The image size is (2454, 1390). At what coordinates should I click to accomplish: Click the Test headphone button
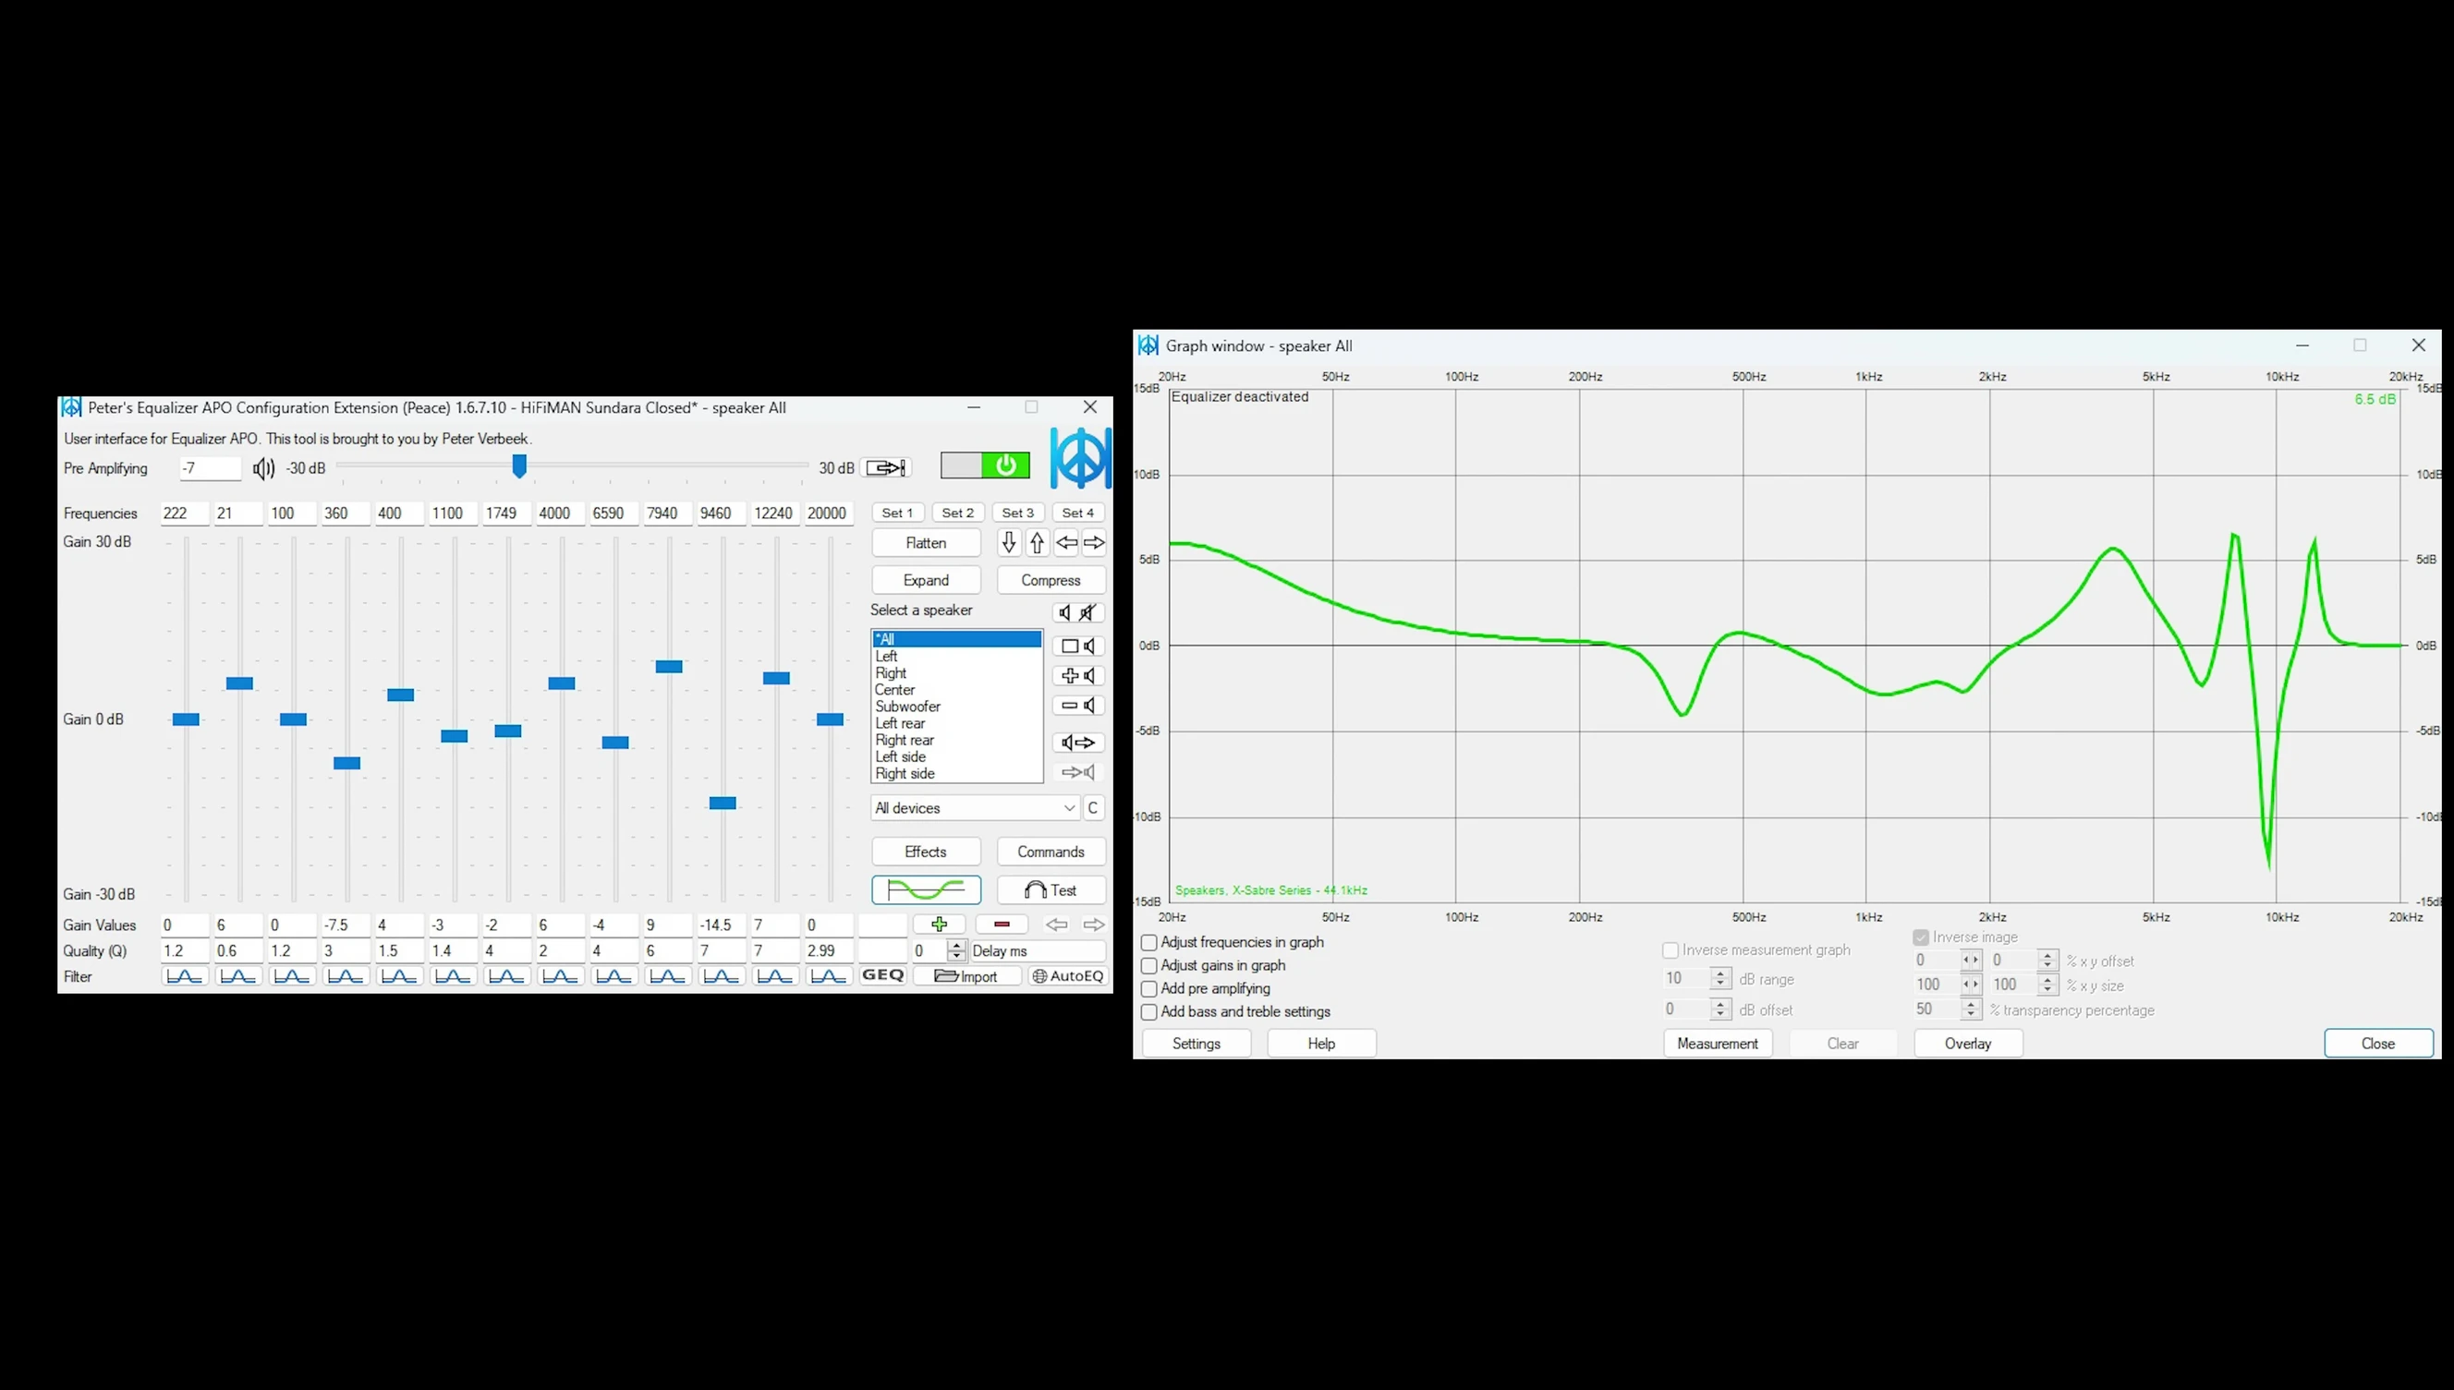click(x=1051, y=889)
